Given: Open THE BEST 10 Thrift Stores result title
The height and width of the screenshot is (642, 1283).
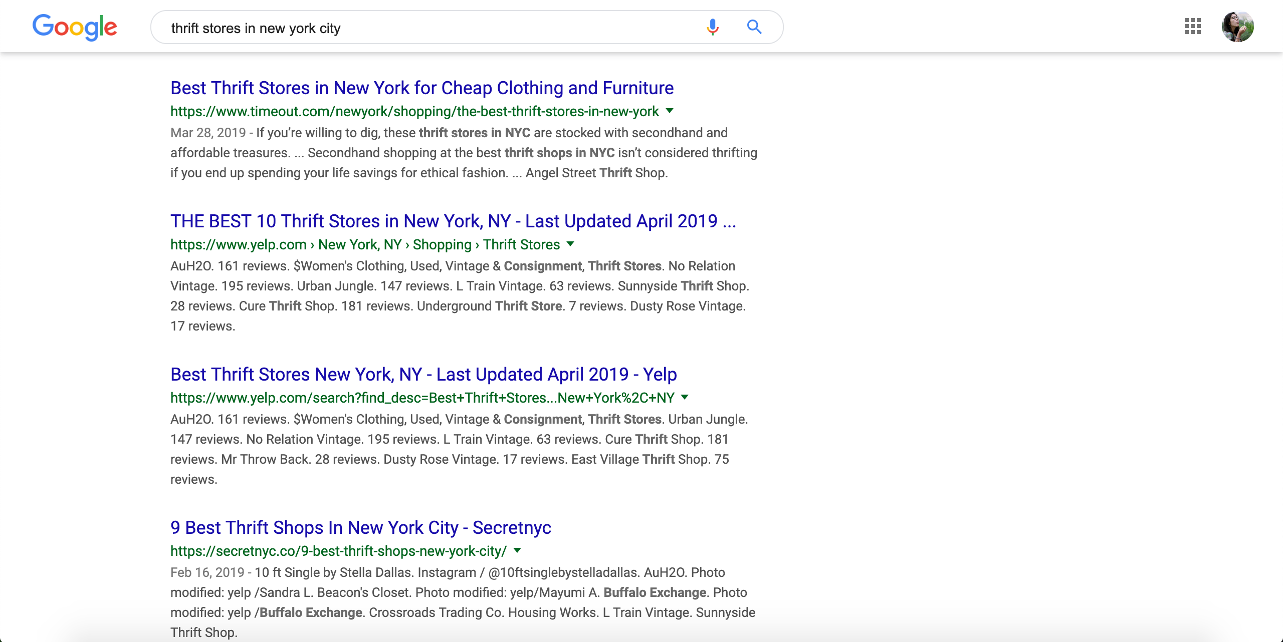Looking at the screenshot, I should point(453,221).
